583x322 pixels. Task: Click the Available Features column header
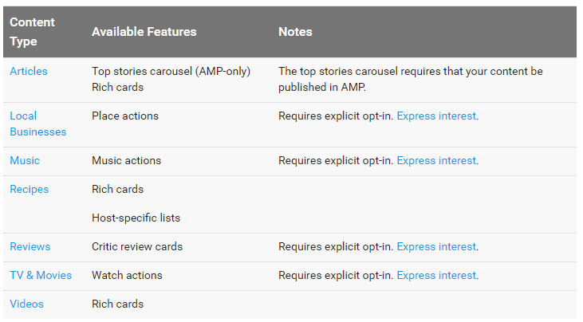(144, 32)
